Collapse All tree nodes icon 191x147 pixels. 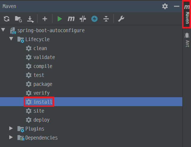106,19
